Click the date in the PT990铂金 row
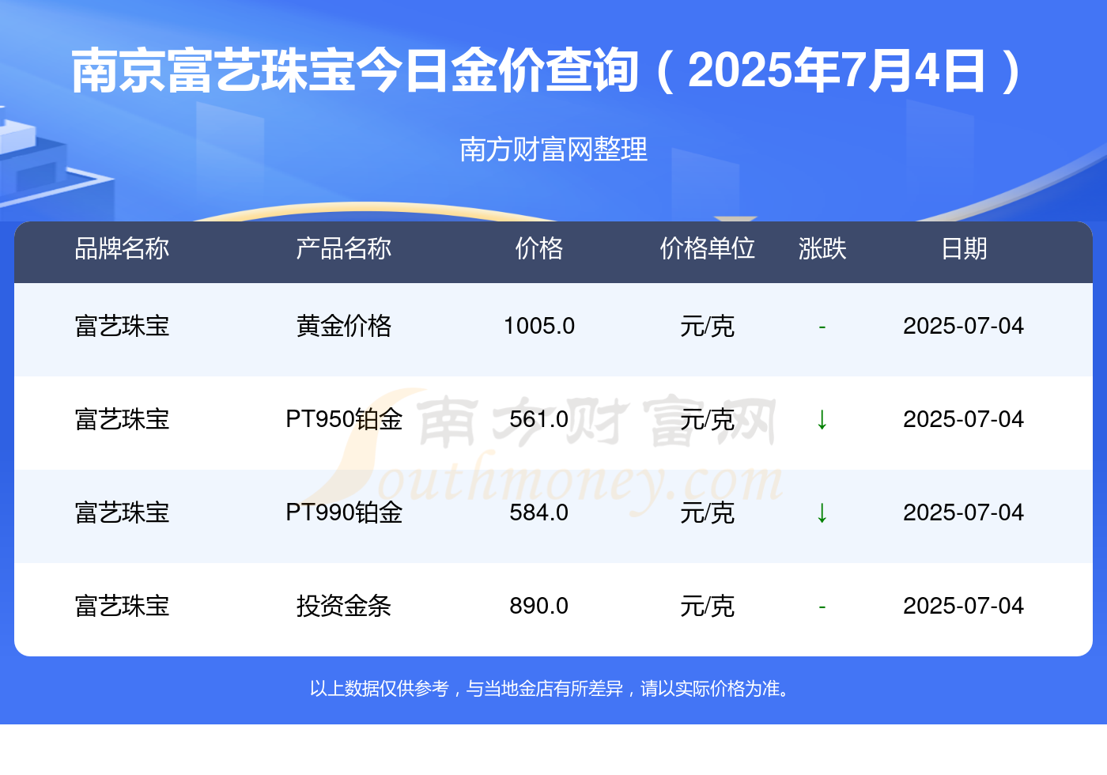The image size is (1107, 775). point(964,512)
